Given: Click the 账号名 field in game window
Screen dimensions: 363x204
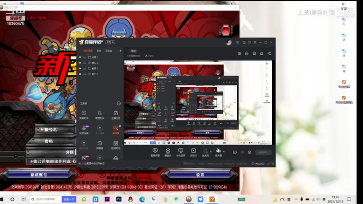Looking at the screenshot, I should (55, 130).
